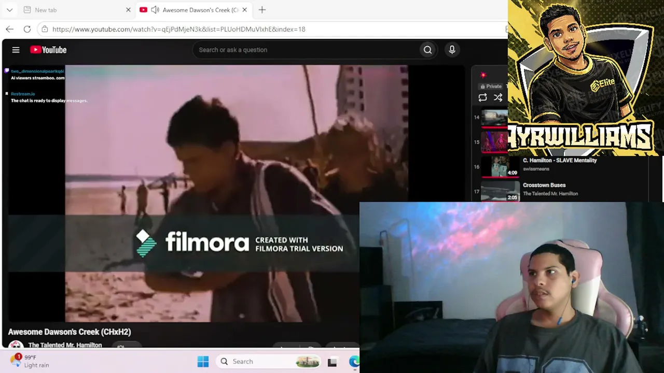Click the video player to pause

pyautogui.click(x=236, y=193)
